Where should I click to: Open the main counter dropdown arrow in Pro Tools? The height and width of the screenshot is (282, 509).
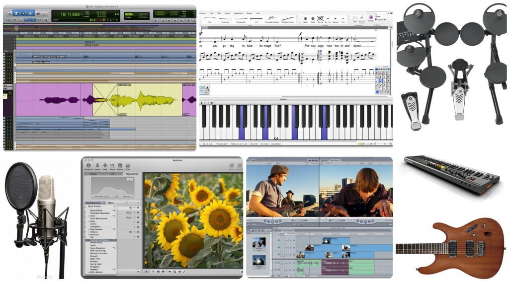(x=81, y=14)
